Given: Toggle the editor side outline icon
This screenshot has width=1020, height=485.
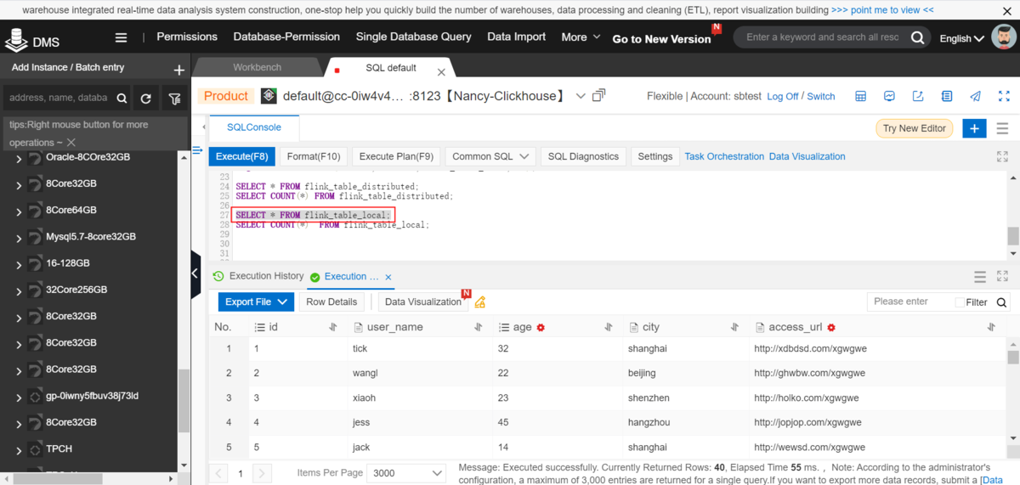Looking at the screenshot, I should [197, 150].
